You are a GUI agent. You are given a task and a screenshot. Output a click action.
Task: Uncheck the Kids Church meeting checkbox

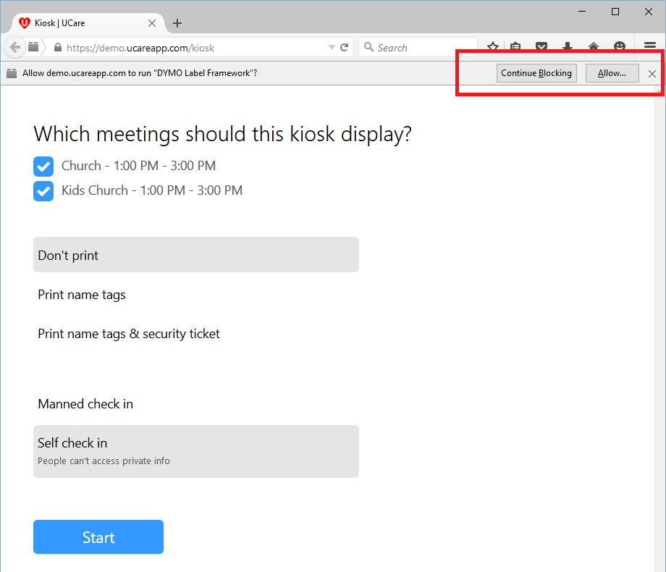coord(43,191)
